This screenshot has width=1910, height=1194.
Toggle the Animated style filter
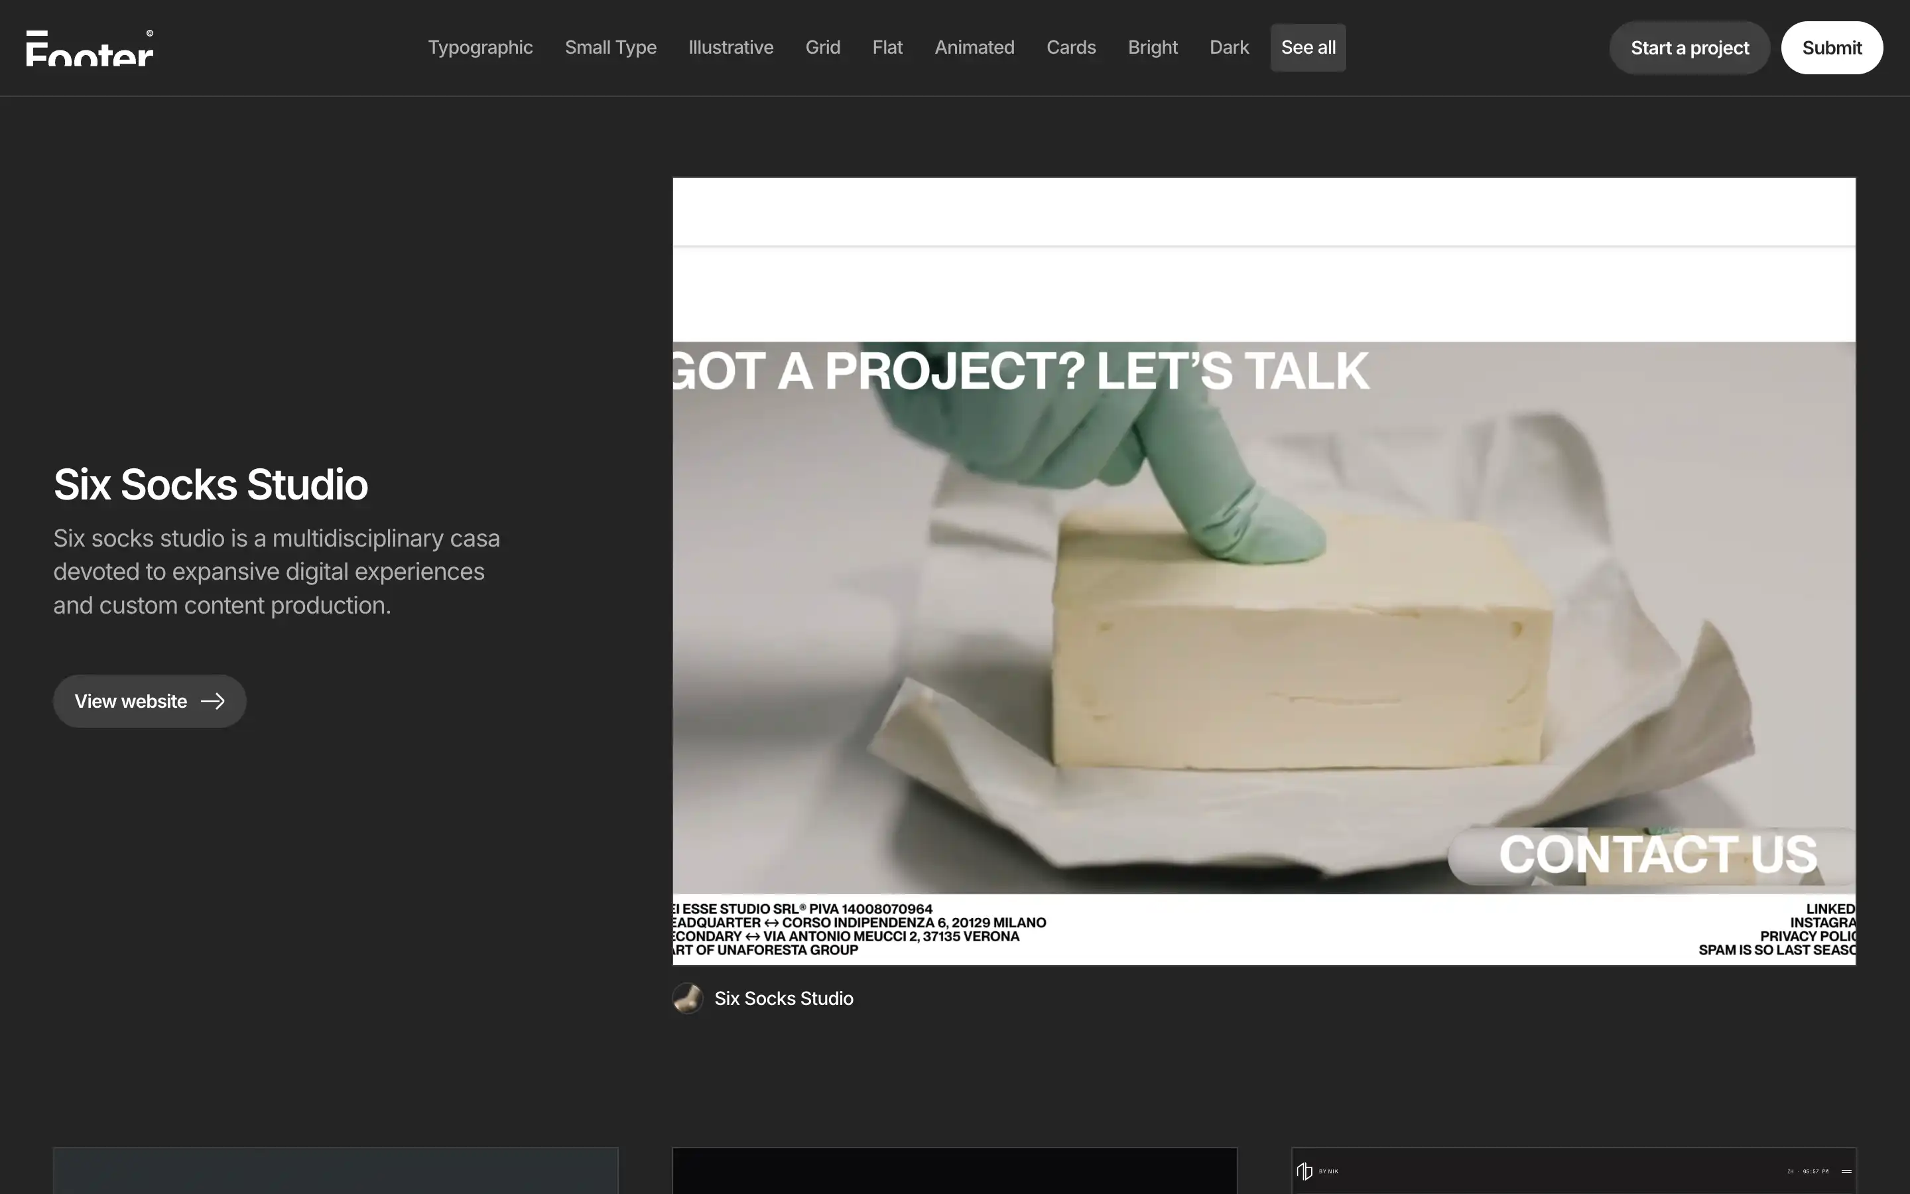[974, 47]
